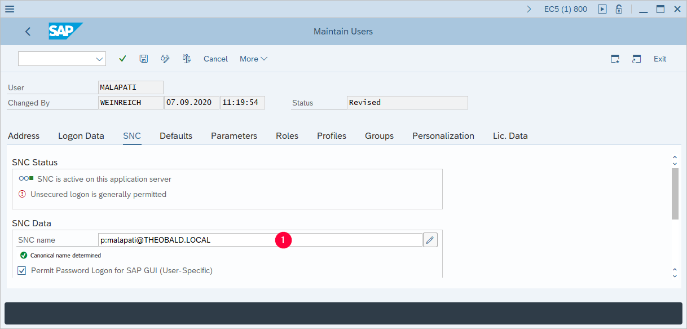687x329 pixels.
Task: Click the back arrow beside the SAP logo
Action: pyautogui.click(x=28, y=32)
